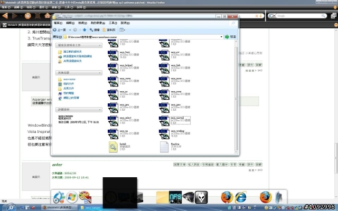The image size is (338, 211).
Task: Toggle the Folders (資料夾) pane button
Action: pos(109,30)
